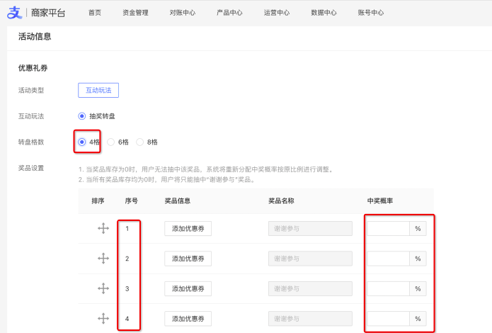Select the 4格 wheel option
Viewport: 492px width, 333px height.
82,142
